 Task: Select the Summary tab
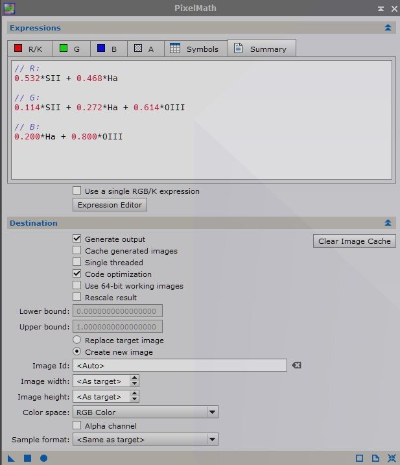tap(261, 48)
